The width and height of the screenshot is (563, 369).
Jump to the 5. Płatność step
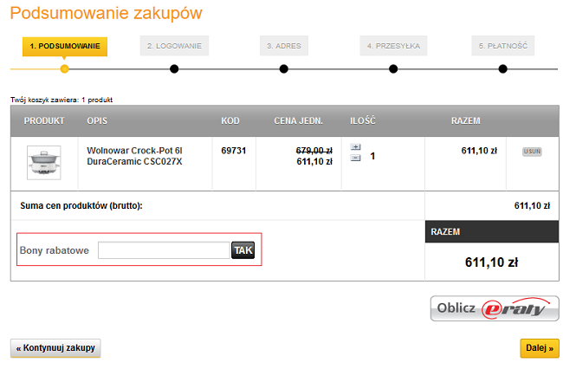[x=503, y=46]
